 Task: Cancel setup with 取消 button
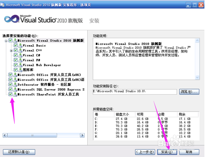189,152
